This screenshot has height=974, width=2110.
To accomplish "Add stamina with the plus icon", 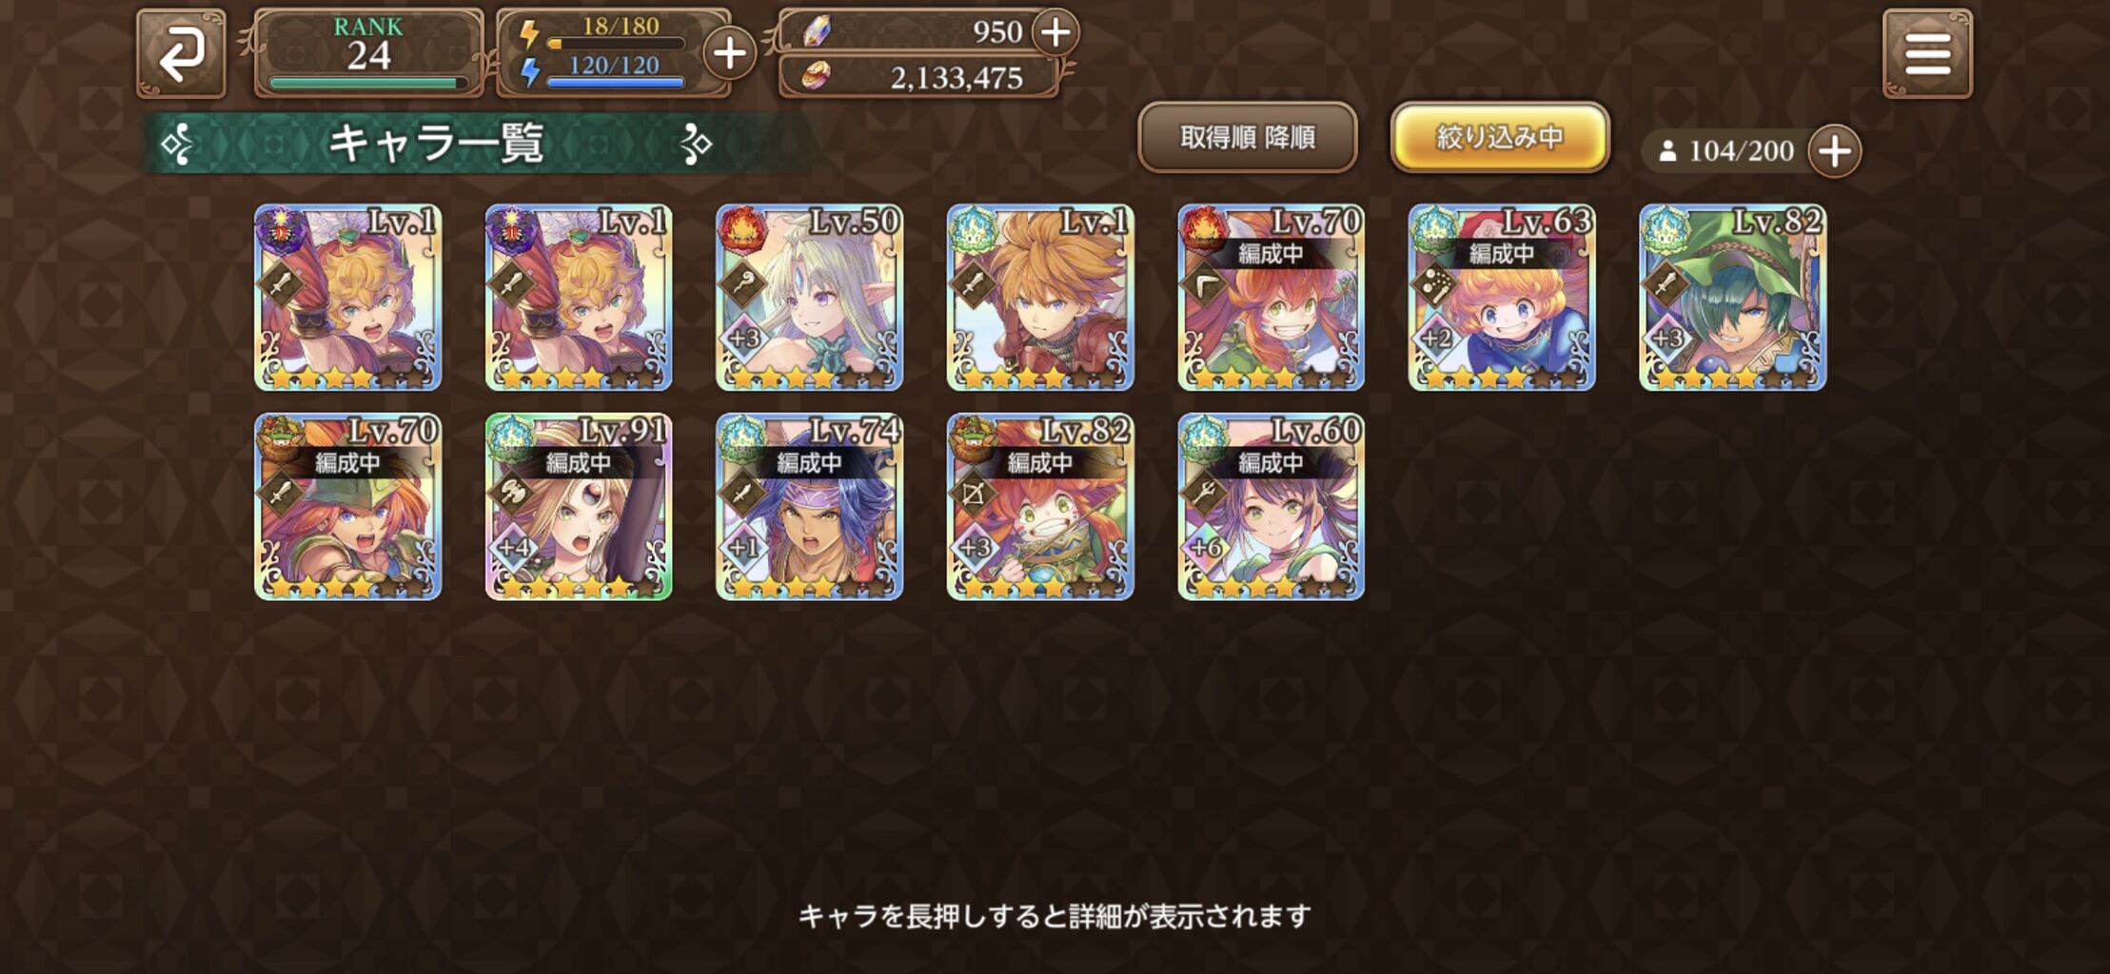I will (x=730, y=53).
